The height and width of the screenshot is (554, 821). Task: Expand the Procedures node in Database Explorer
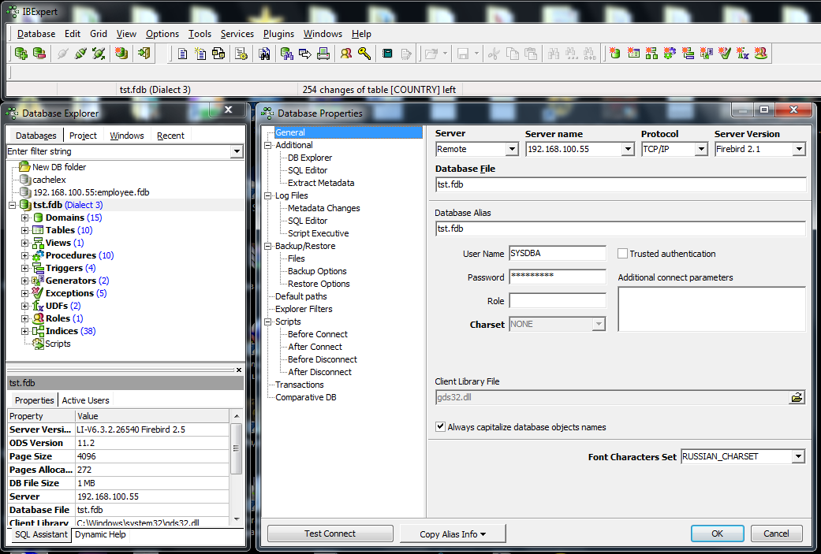(24, 256)
